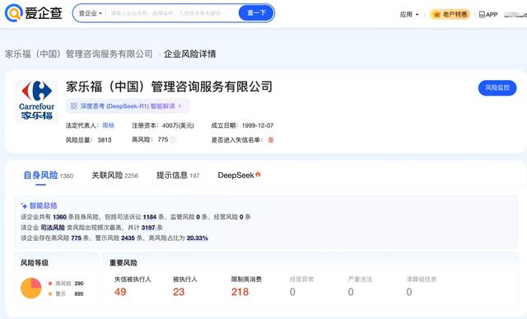527x319 pixels.
Task: Click the 警示 895 legend entry
Action: coord(66,293)
